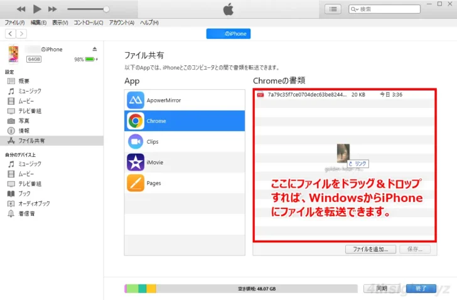This screenshot has height=300, width=457.
Task: Click the green segment of storage bar
Action: 132,289
